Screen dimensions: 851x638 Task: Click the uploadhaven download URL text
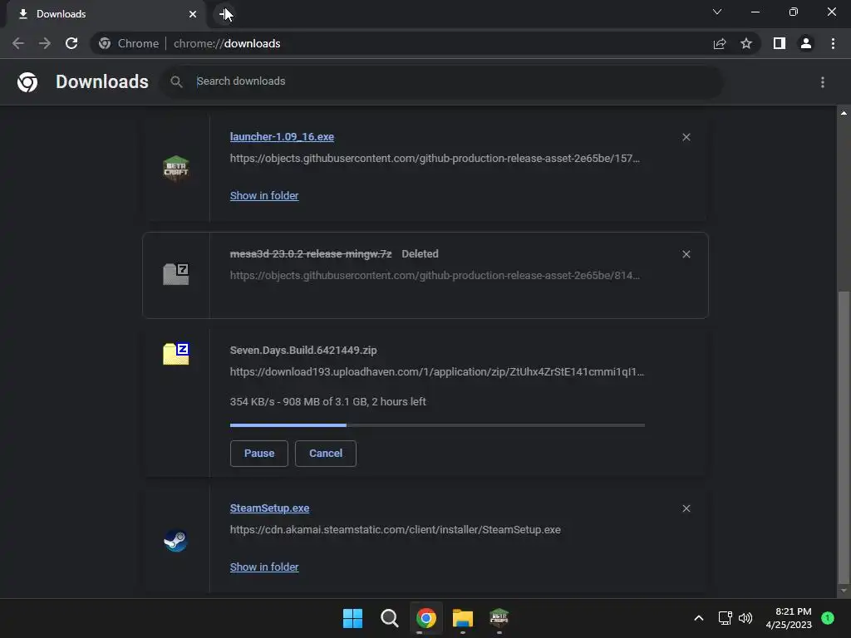coord(437,372)
